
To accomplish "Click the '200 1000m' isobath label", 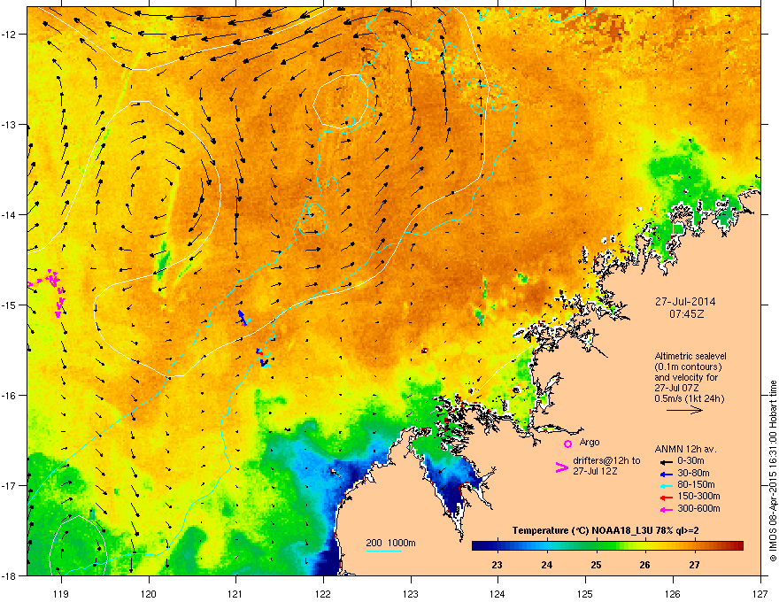I will pyautogui.click(x=390, y=543).
